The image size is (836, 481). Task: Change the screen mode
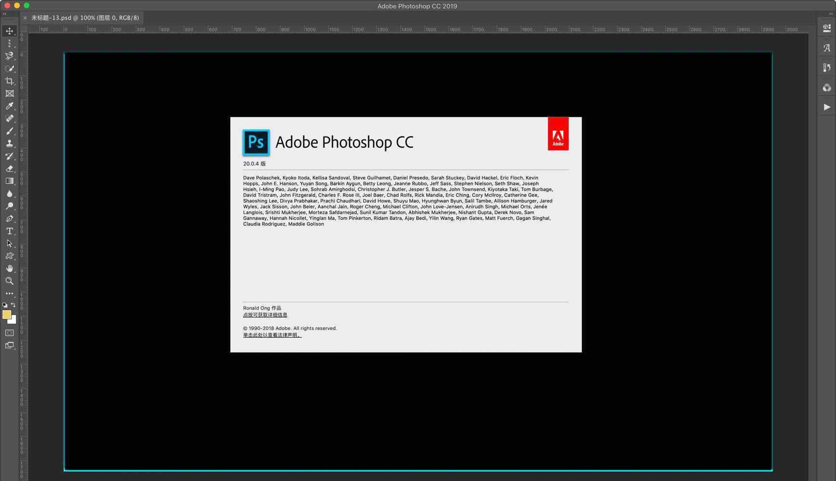(x=9, y=345)
